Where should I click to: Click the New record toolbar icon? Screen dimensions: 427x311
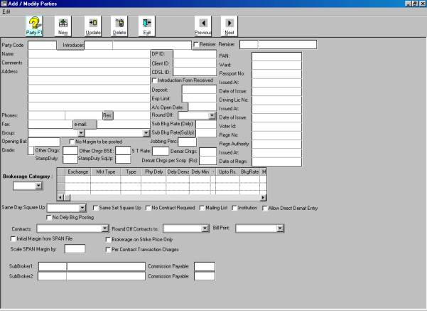point(63,26)
